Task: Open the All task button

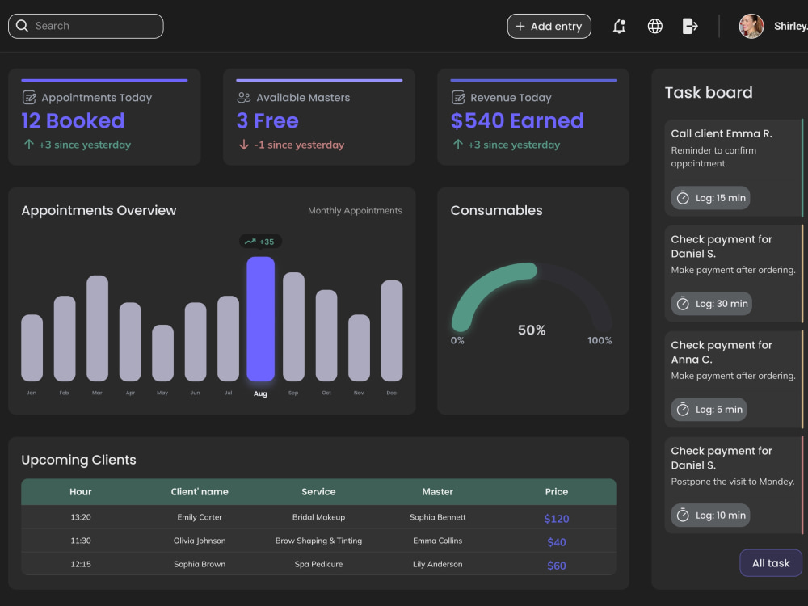Action: tap(771, 563)
